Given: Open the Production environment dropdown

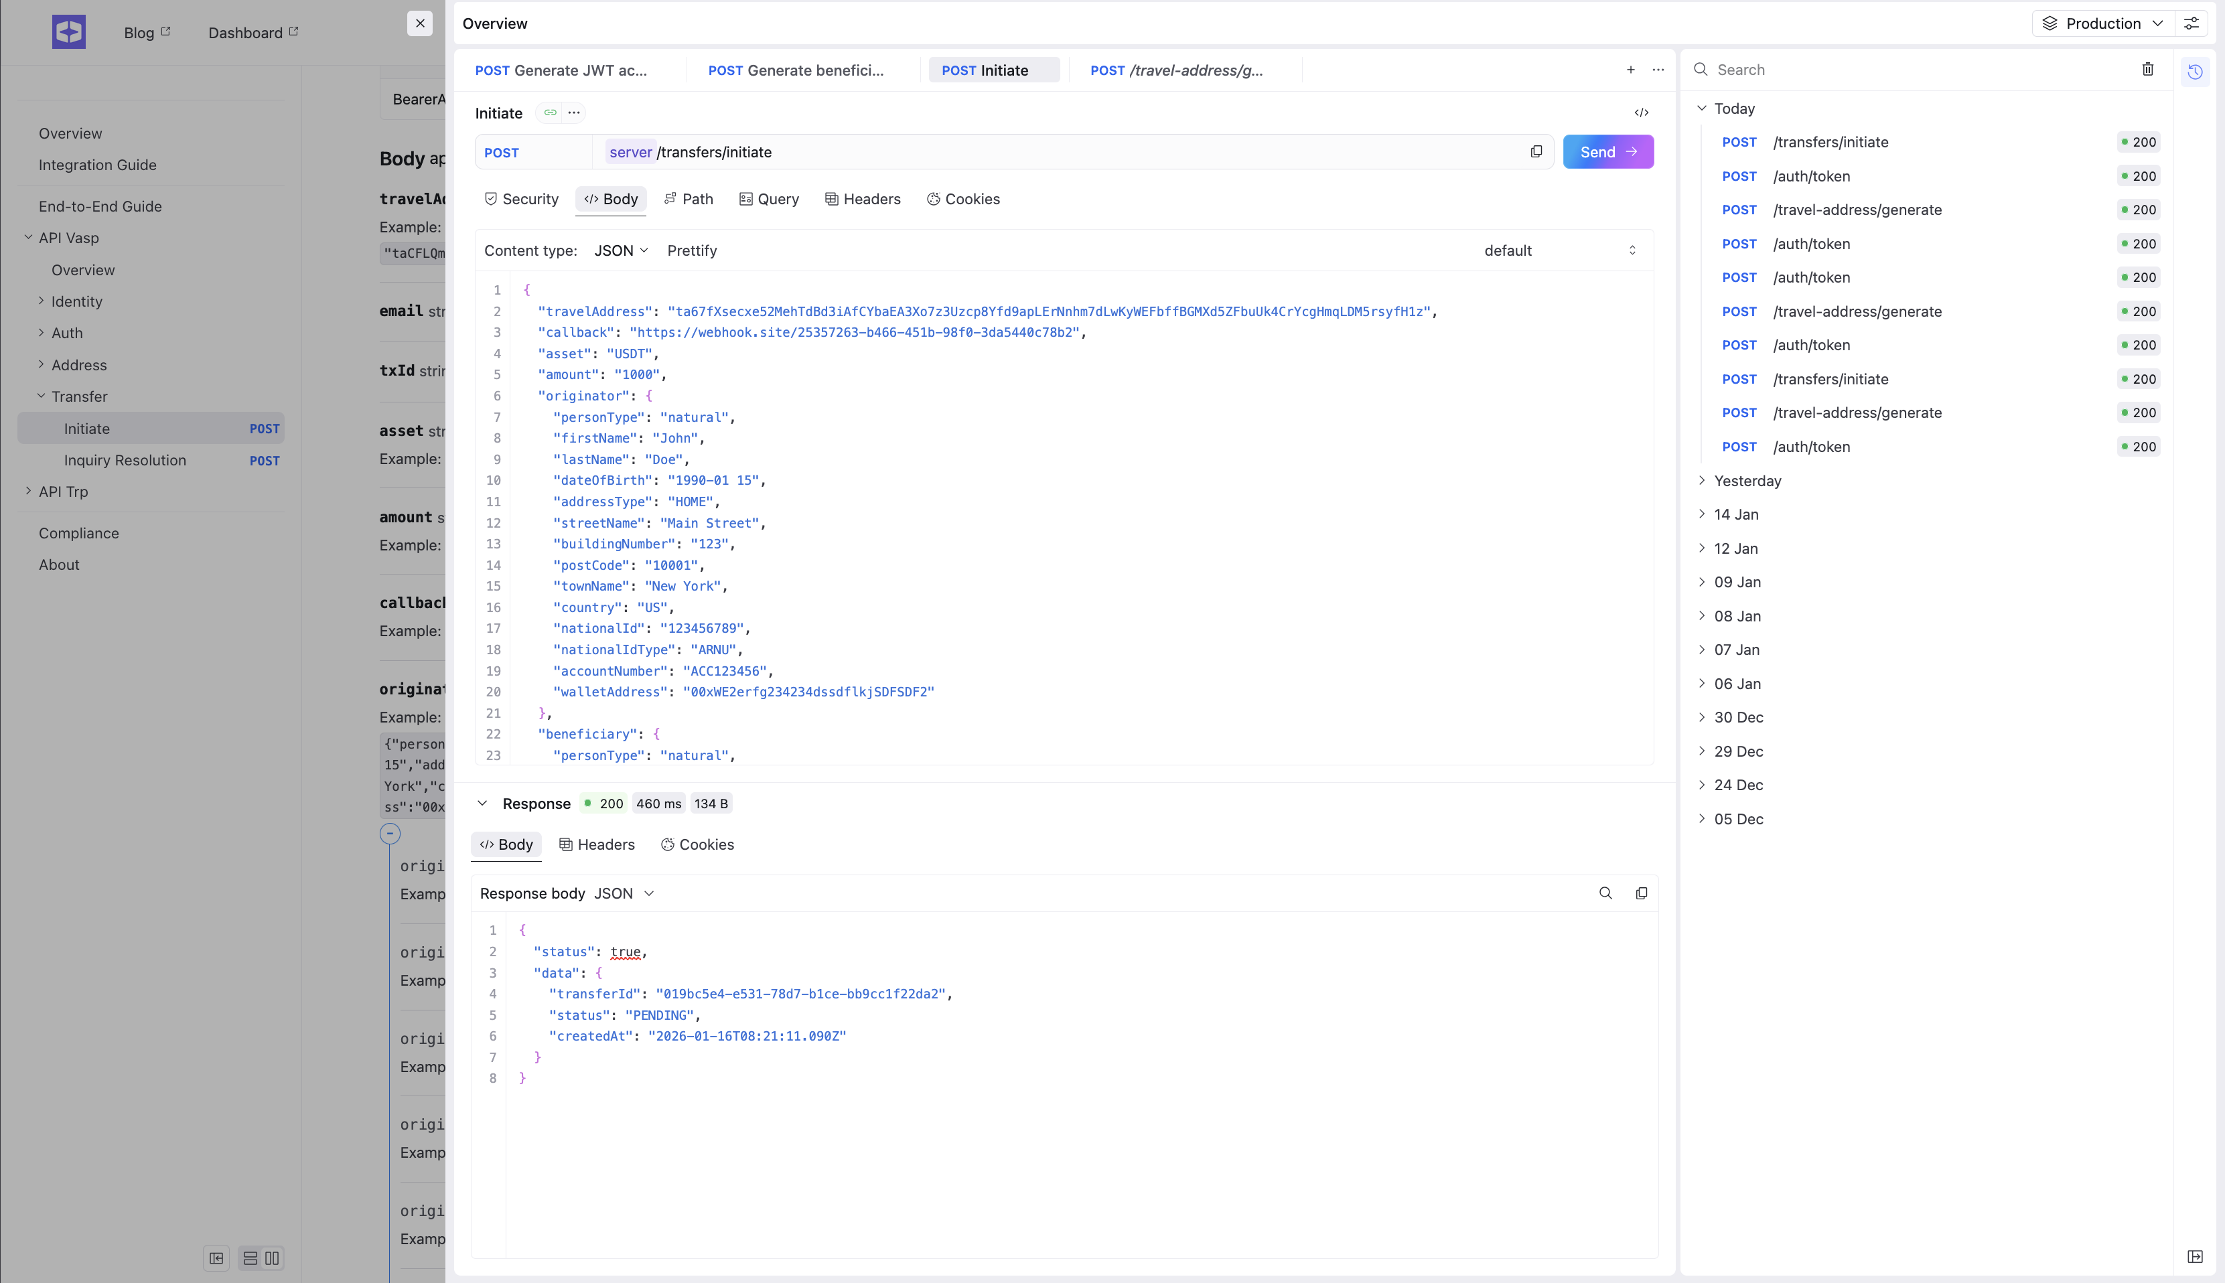Looking at the screenshot, I should click(2102, 24).
